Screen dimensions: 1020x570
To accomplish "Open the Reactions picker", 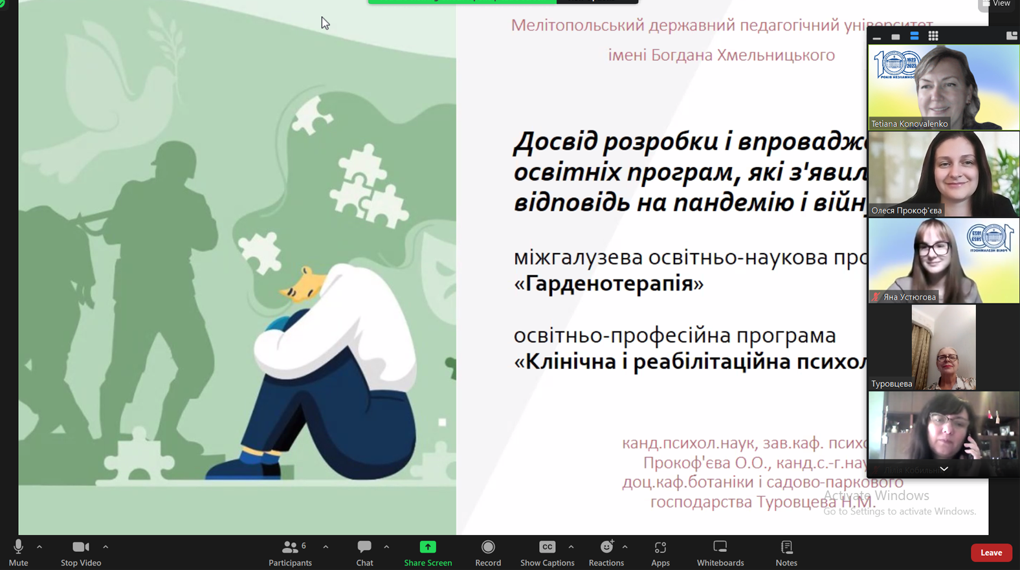I will click(x=606, y=553).
